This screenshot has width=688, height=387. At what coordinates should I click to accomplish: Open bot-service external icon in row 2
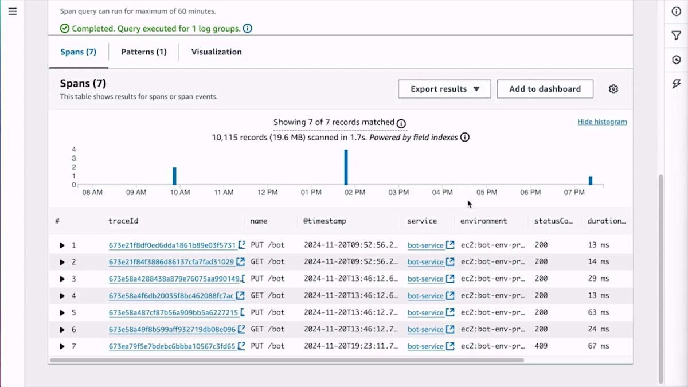tap(450, 261)
